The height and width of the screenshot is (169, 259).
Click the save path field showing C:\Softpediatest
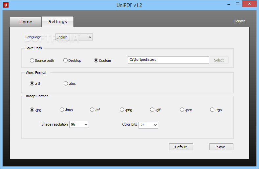[x=168, y=60]
